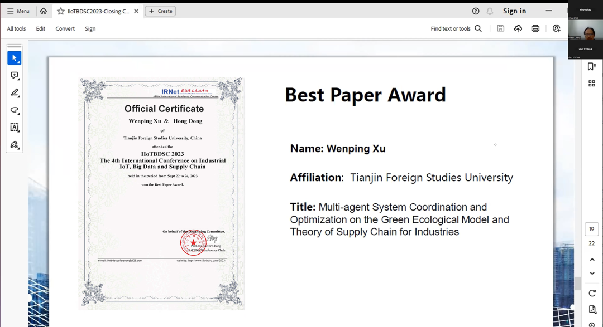Viewport: 603px width, 327px height.
Task: Click the current page number box 19
Action: [x=591, y=229]
